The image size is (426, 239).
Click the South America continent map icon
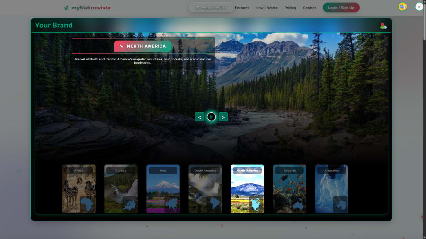click(x=214, y=205)
